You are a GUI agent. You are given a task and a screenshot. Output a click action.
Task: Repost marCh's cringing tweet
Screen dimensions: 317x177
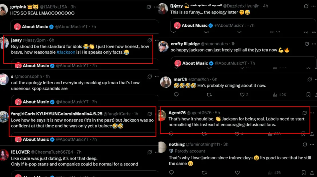[209, 94]
